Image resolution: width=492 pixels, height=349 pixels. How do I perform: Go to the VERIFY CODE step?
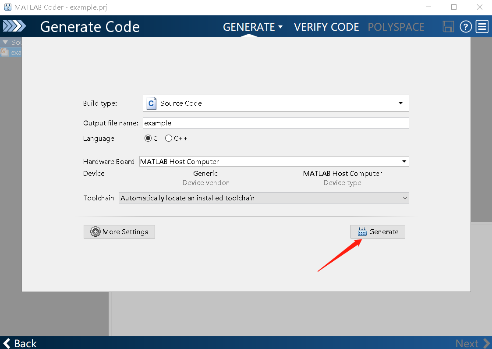(x=326, y=27)
